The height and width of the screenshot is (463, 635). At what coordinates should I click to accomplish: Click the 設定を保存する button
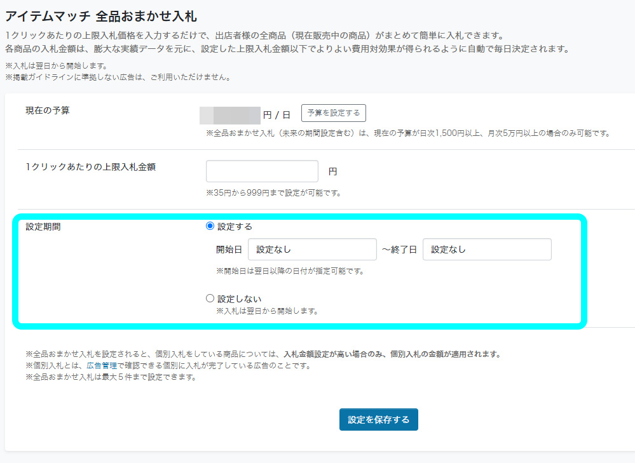tap(379, 420)
